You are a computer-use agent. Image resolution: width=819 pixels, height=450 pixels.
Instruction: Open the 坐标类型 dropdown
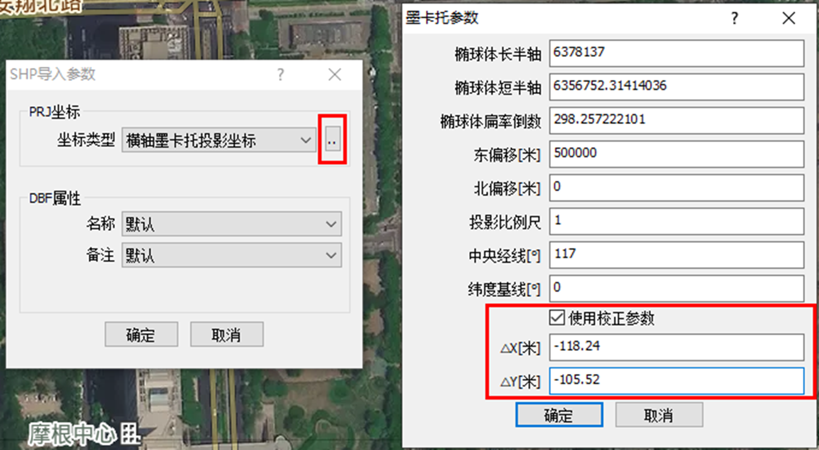pos(219,140)
